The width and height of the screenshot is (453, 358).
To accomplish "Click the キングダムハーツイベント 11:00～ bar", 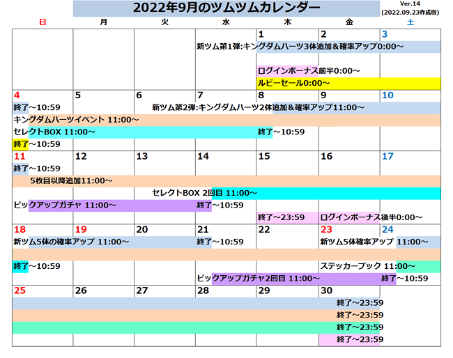I will coord(77,120).
